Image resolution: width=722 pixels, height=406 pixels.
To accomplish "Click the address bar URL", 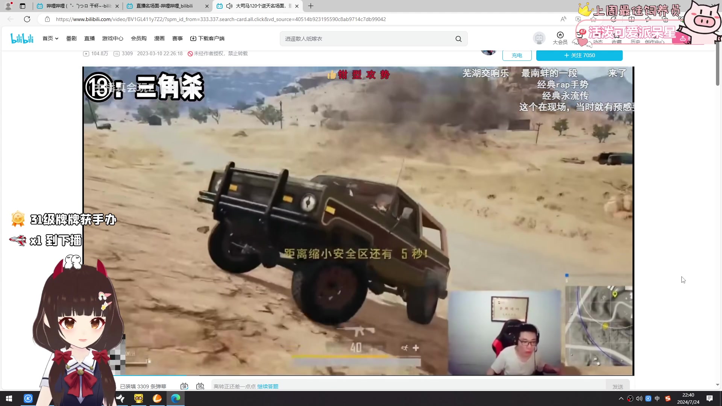I will coord(221,19).
